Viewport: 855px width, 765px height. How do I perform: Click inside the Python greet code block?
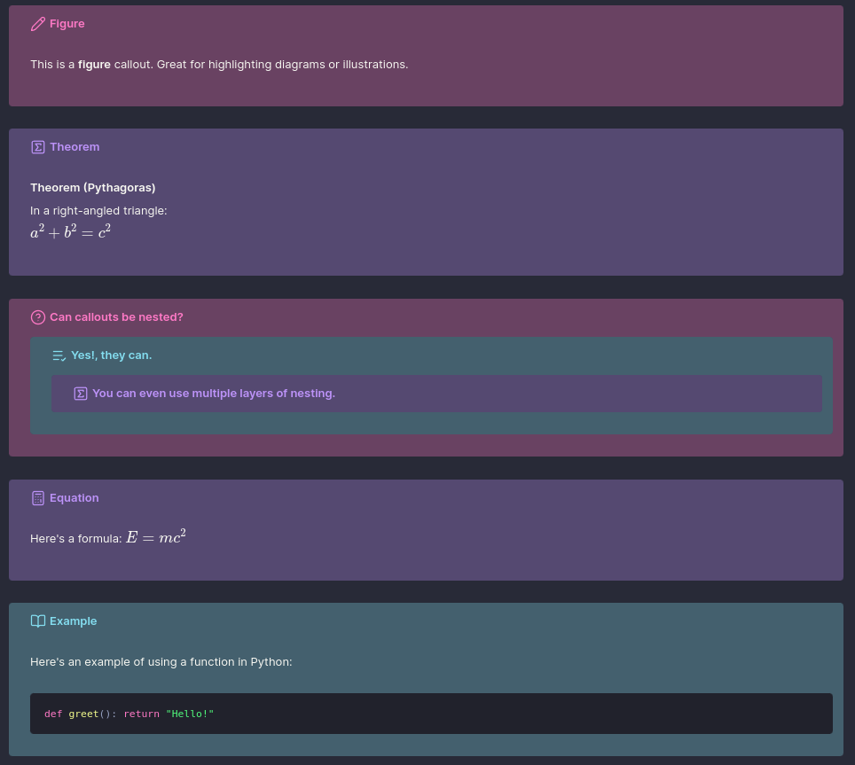point(431,714)
